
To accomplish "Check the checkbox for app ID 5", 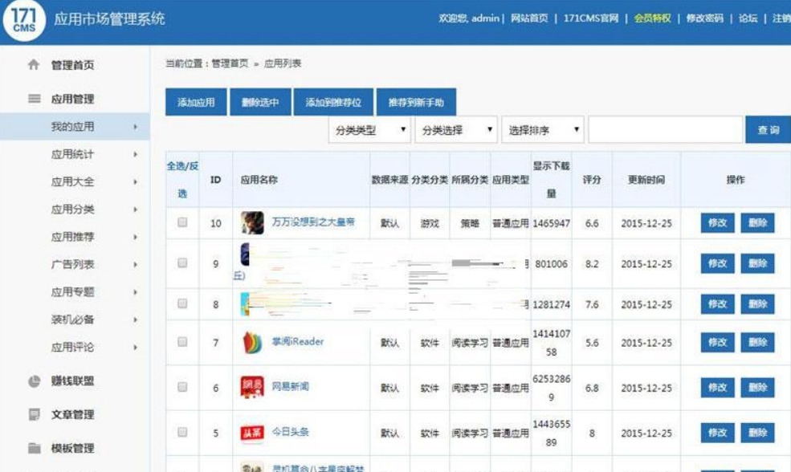I will [x=182, y=432].
